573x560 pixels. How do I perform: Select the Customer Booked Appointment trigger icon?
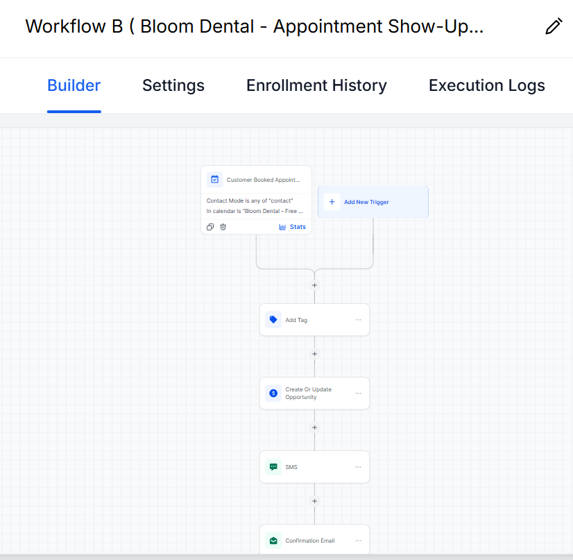click(215, 180)
